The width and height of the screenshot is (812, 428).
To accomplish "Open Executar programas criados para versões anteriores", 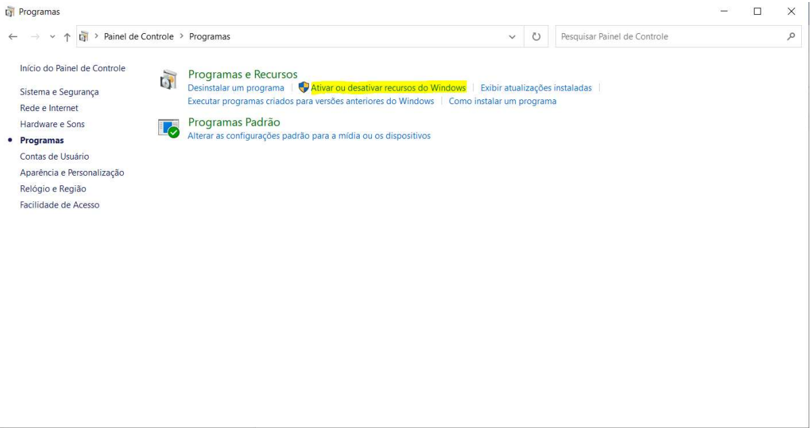I will coord(311,101).
